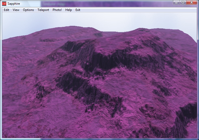The height and width of the screenshot is (140, 199).
Task: Open the Help menu
Action: [69, 10]
